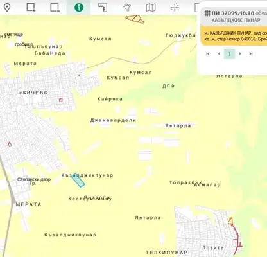
Task: Go to previous results page
Action: tap(219, 53)
